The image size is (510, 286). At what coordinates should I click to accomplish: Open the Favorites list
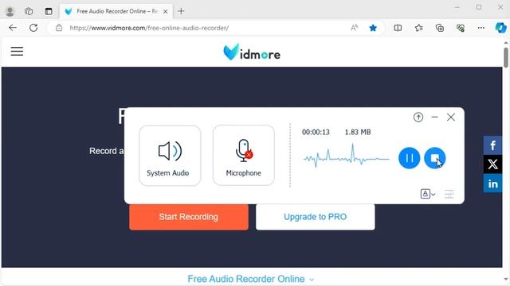(419, 28)
